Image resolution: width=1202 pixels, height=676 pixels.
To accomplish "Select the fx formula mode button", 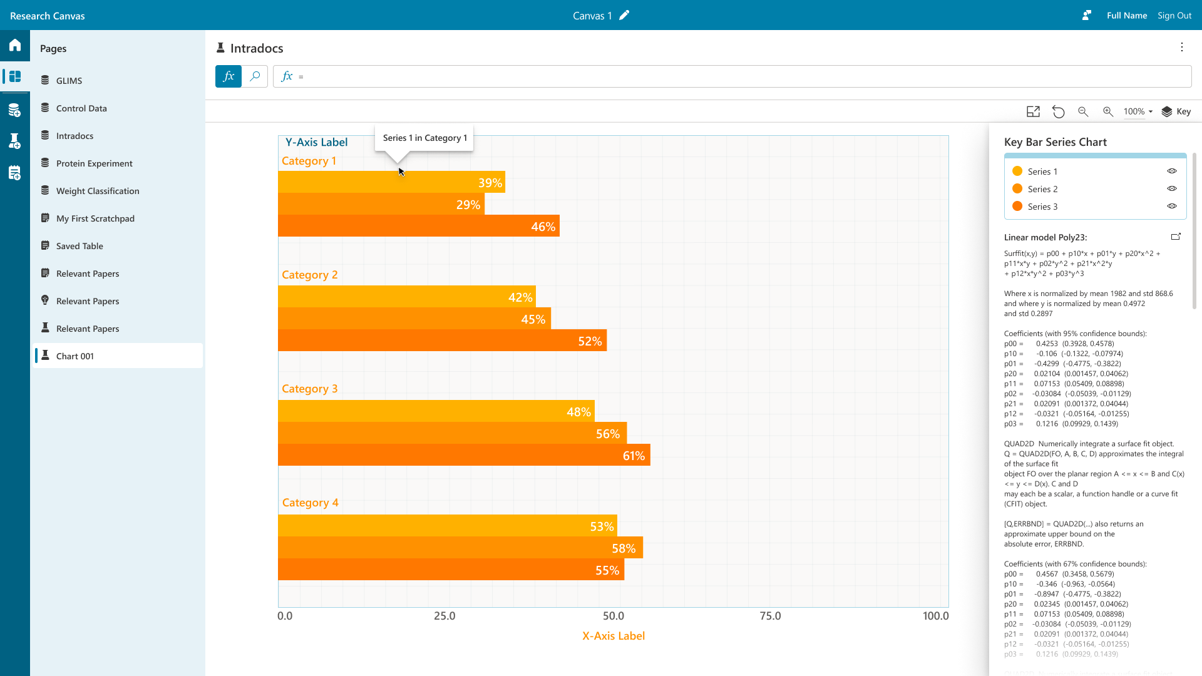I will 229,76.
